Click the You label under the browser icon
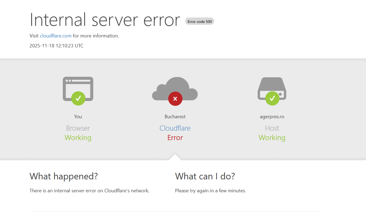The height and width of the screenshot is (216, 366). (78, 116)
